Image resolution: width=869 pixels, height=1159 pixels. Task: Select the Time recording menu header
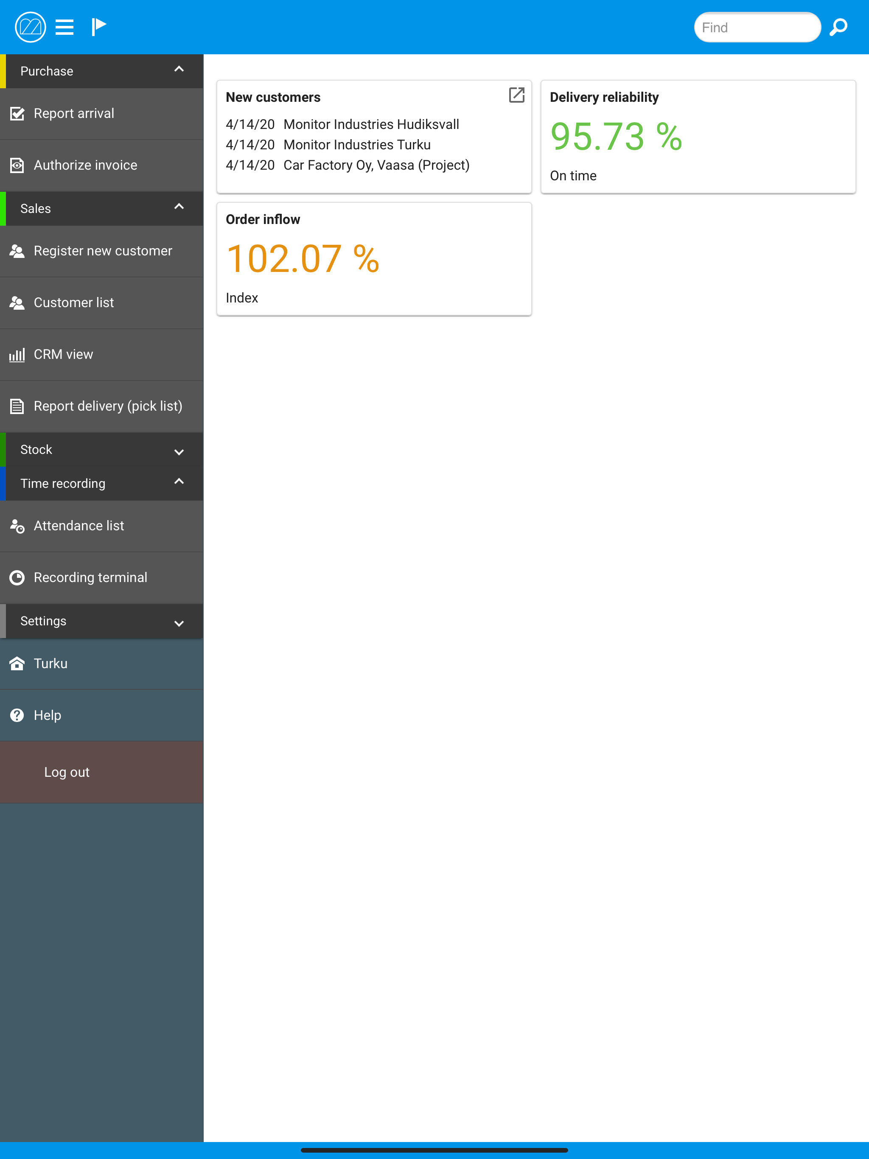pyautogui.click(x=102, y=484)
